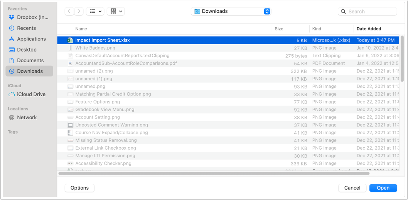Image resolution: width=408 pixels, height=200 pixels.
Task: Click the Desktop sidebar icon
Action: click(x=12, y=50)
